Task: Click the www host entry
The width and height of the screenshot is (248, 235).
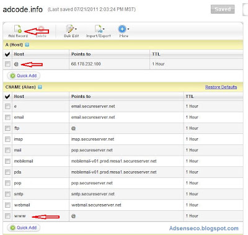Action: pyautogui.click(x=20, y=216)
